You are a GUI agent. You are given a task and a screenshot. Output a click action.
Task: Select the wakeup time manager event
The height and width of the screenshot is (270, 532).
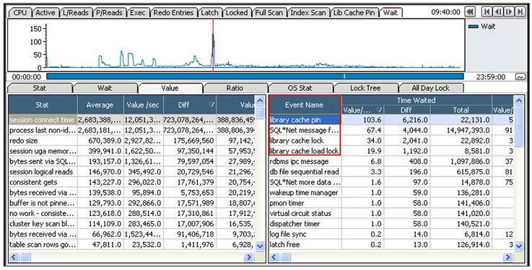tap(391, 192)
